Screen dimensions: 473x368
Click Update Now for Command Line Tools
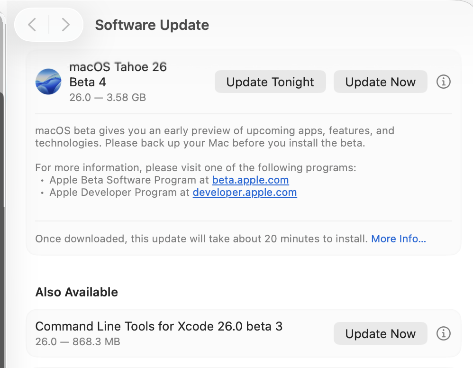[x=381, y=333]
